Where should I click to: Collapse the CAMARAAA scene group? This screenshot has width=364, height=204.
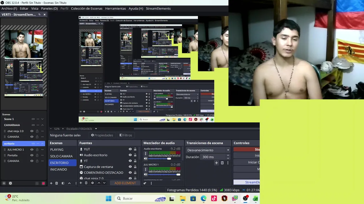click(42, 125)
